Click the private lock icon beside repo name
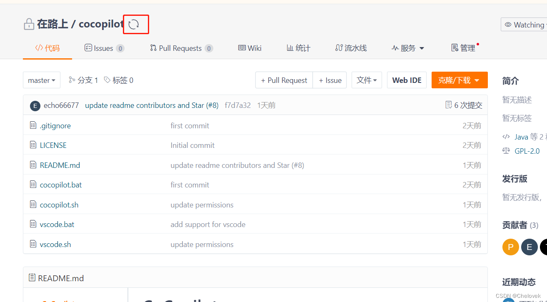The image size is (547, 302). tap(29, 24)
